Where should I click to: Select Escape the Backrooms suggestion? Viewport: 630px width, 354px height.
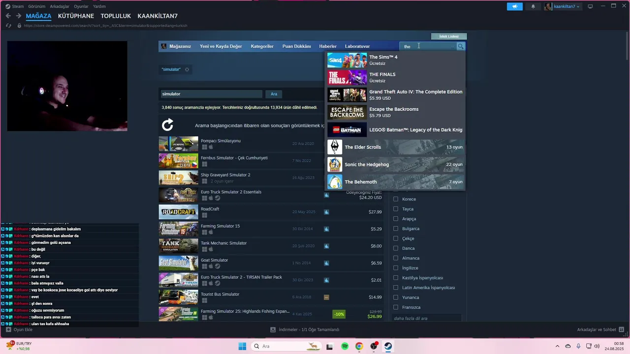395,113
